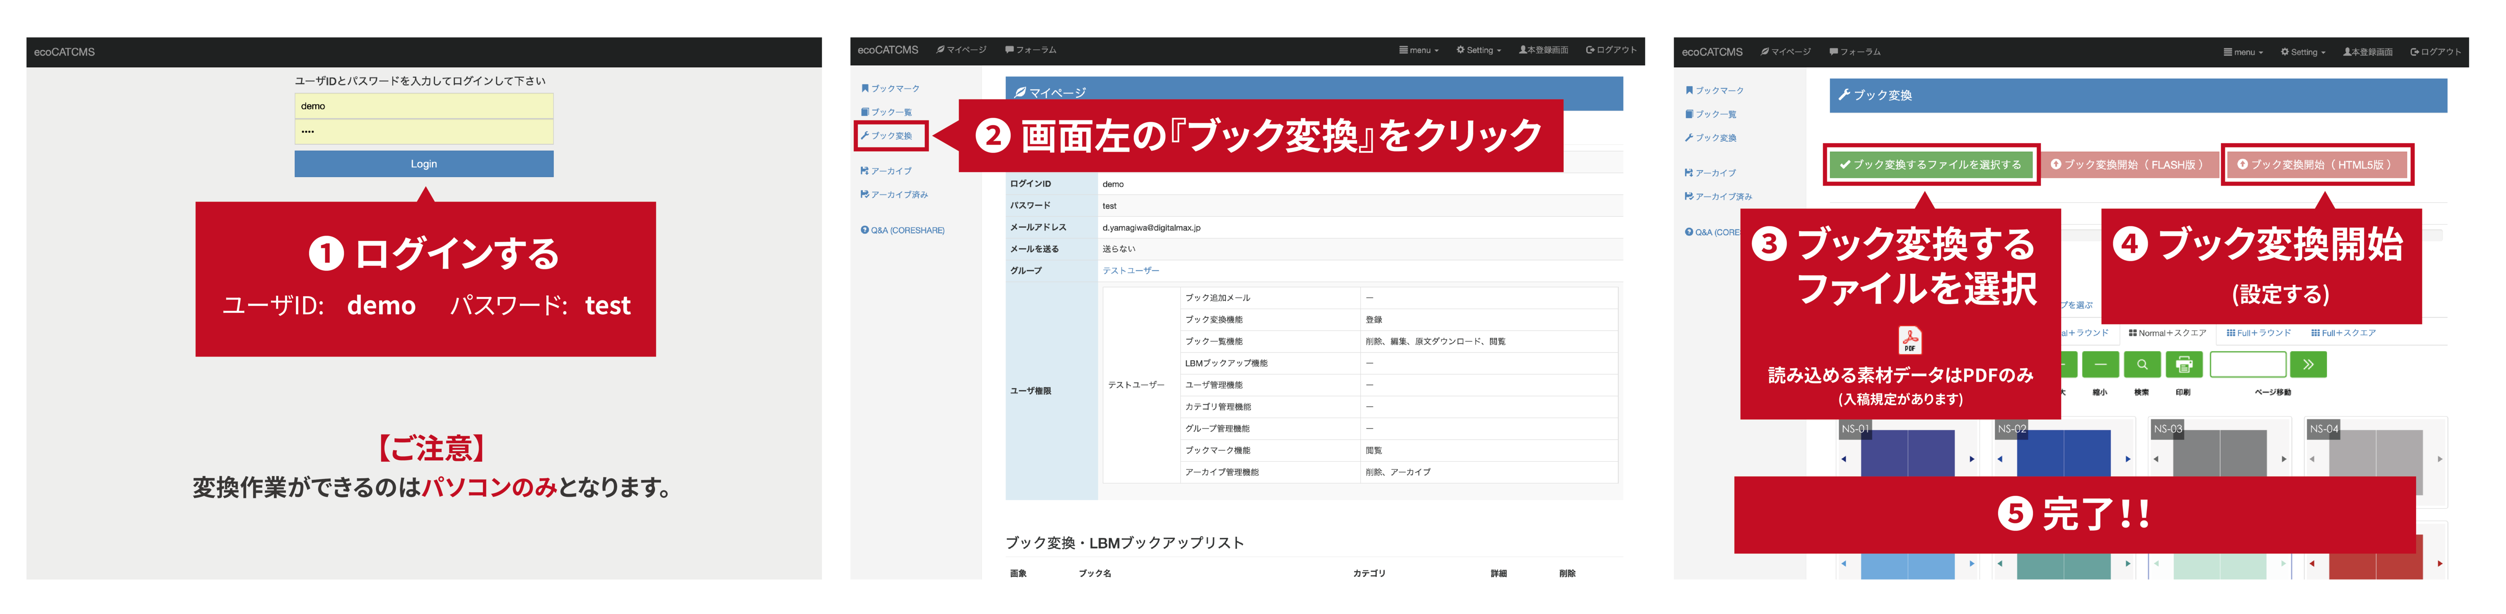Click the LBMブックアップ機能 row label
Viewport: 2506px width, 614px height.
1226,363
